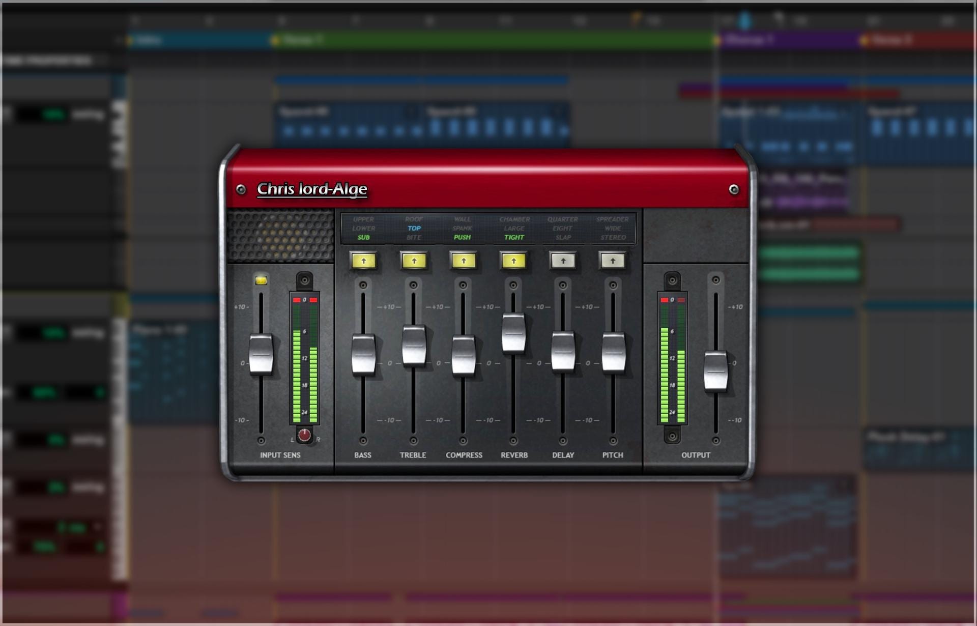Click the red L/R balance knob
Screen dimensions: 977x626
point(304,435)
